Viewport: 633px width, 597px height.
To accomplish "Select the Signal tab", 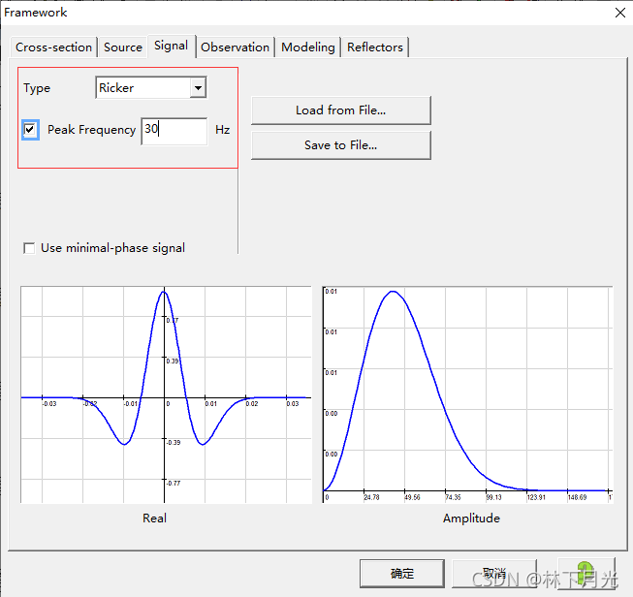I will click(172, 46).
